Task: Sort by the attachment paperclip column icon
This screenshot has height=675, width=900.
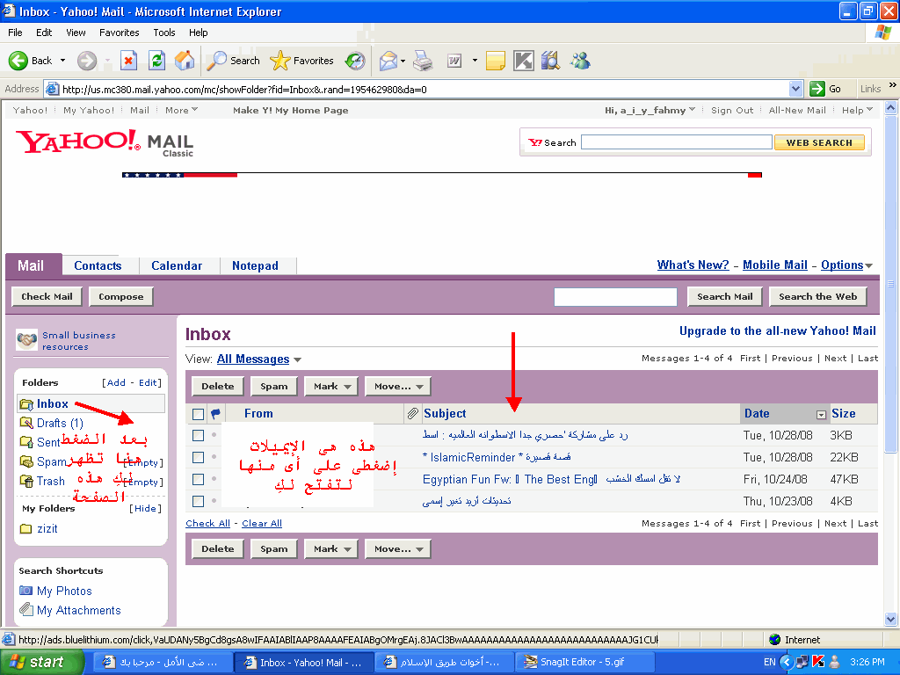Action: click(413, 413)
